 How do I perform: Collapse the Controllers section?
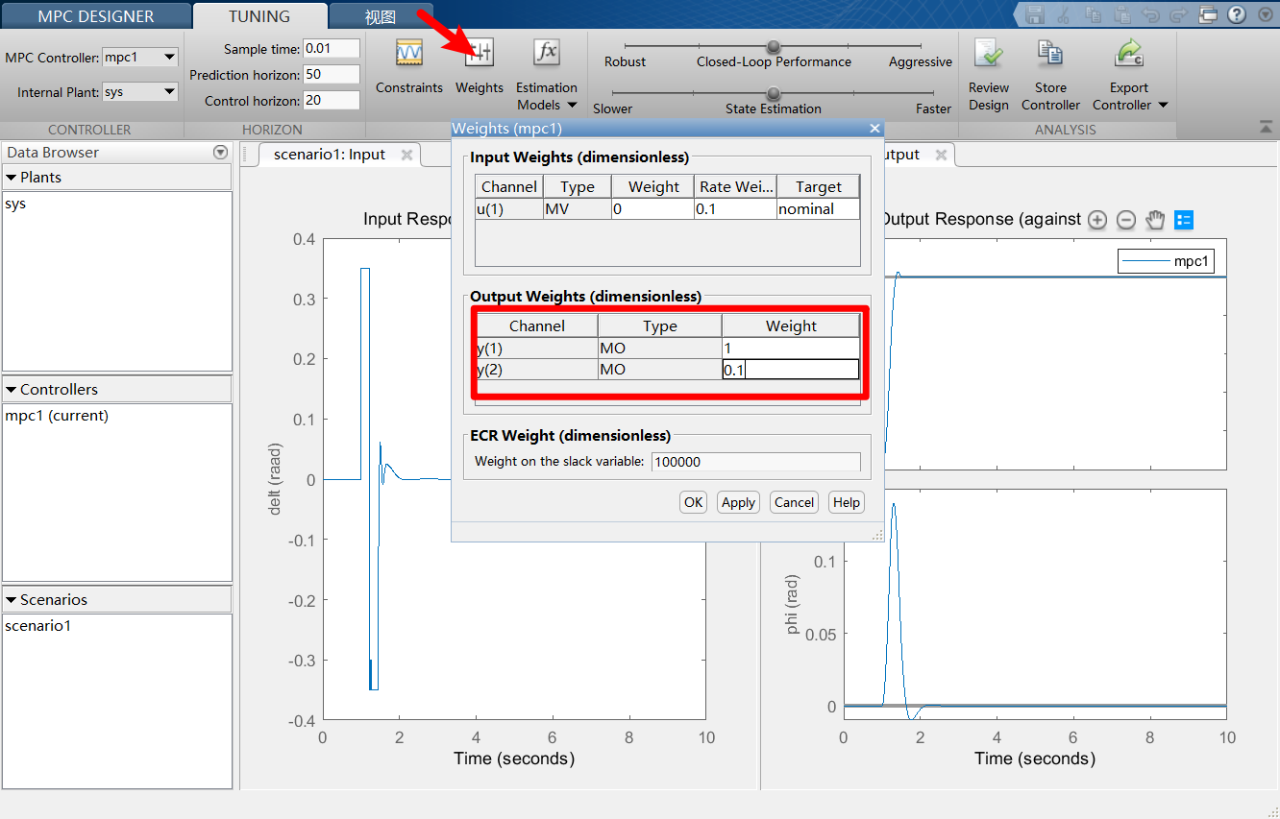click(x=12, y=389)
